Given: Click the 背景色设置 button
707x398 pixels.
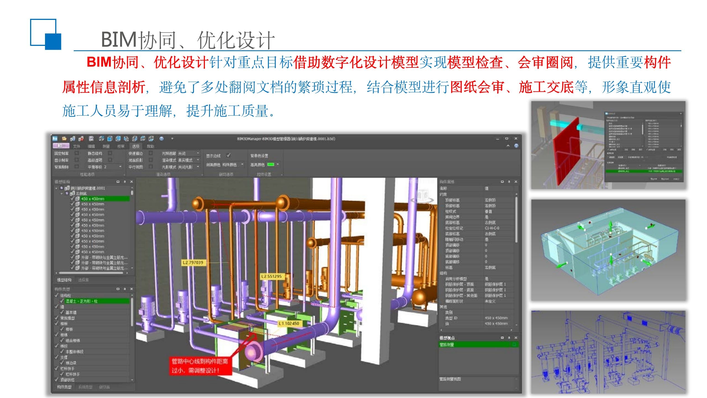Looking at the screenshot, I should tap(259, 156).
